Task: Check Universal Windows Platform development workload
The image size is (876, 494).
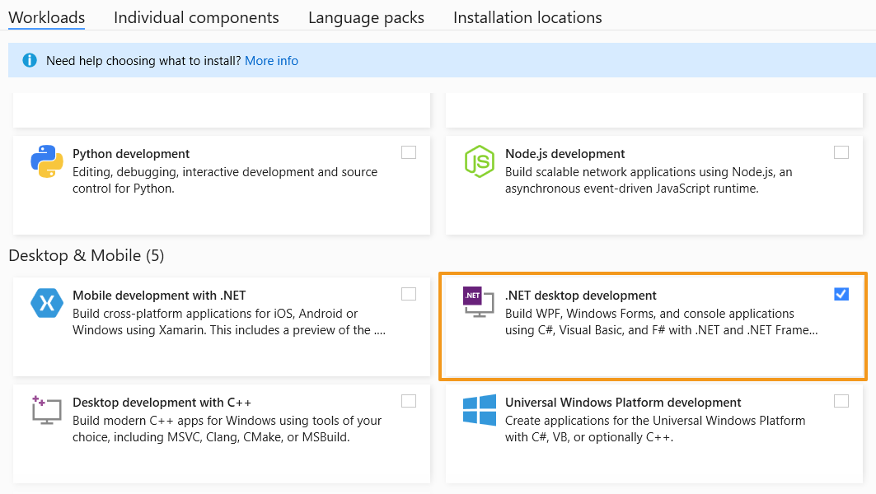Action: [841, 401]
